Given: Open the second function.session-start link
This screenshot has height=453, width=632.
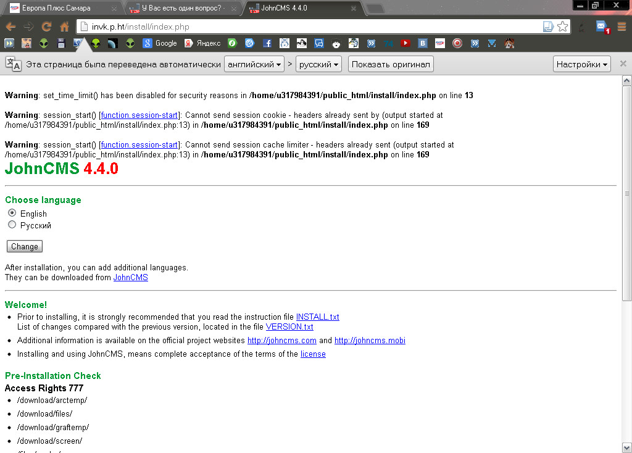Looking at the screenshot, I should (x=139, y=144).
